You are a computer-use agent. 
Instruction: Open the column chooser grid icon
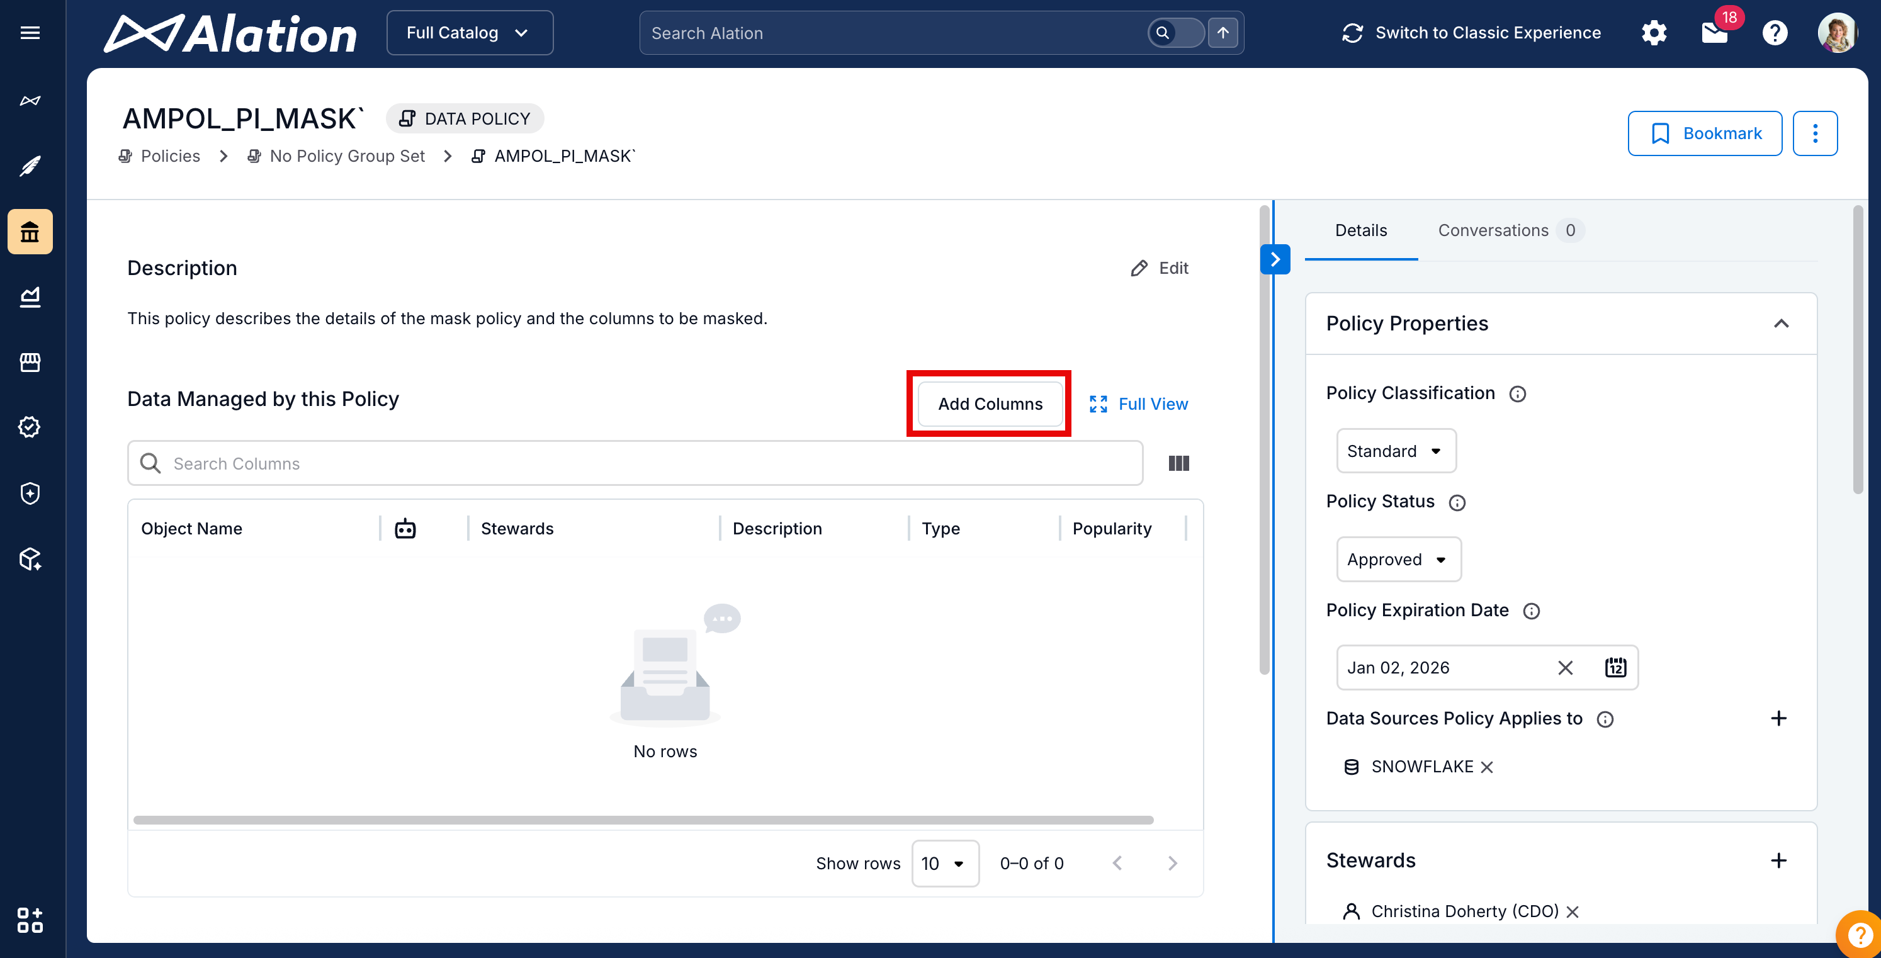(x=1178, y=464)
